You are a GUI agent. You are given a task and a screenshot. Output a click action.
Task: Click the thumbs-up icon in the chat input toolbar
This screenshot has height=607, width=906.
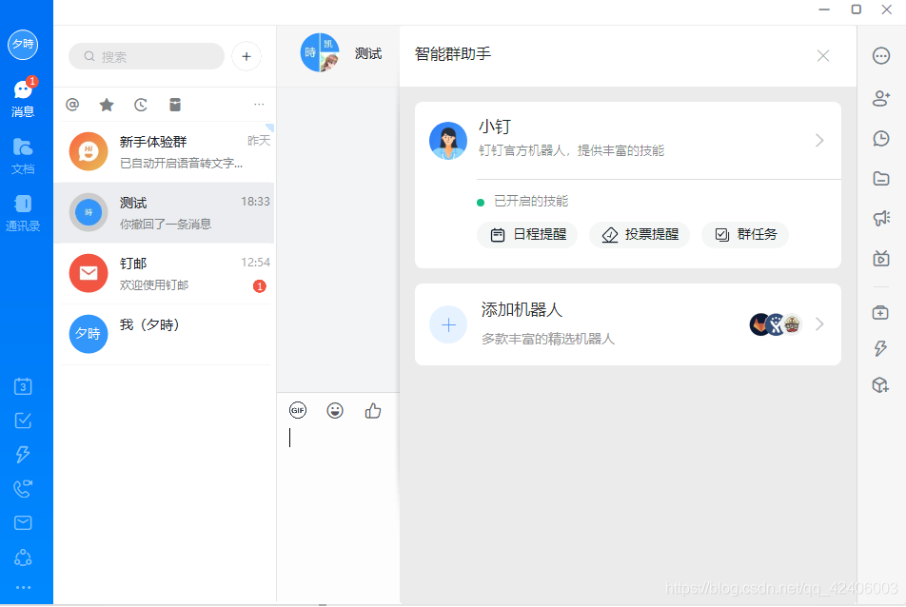pos(373,411)
